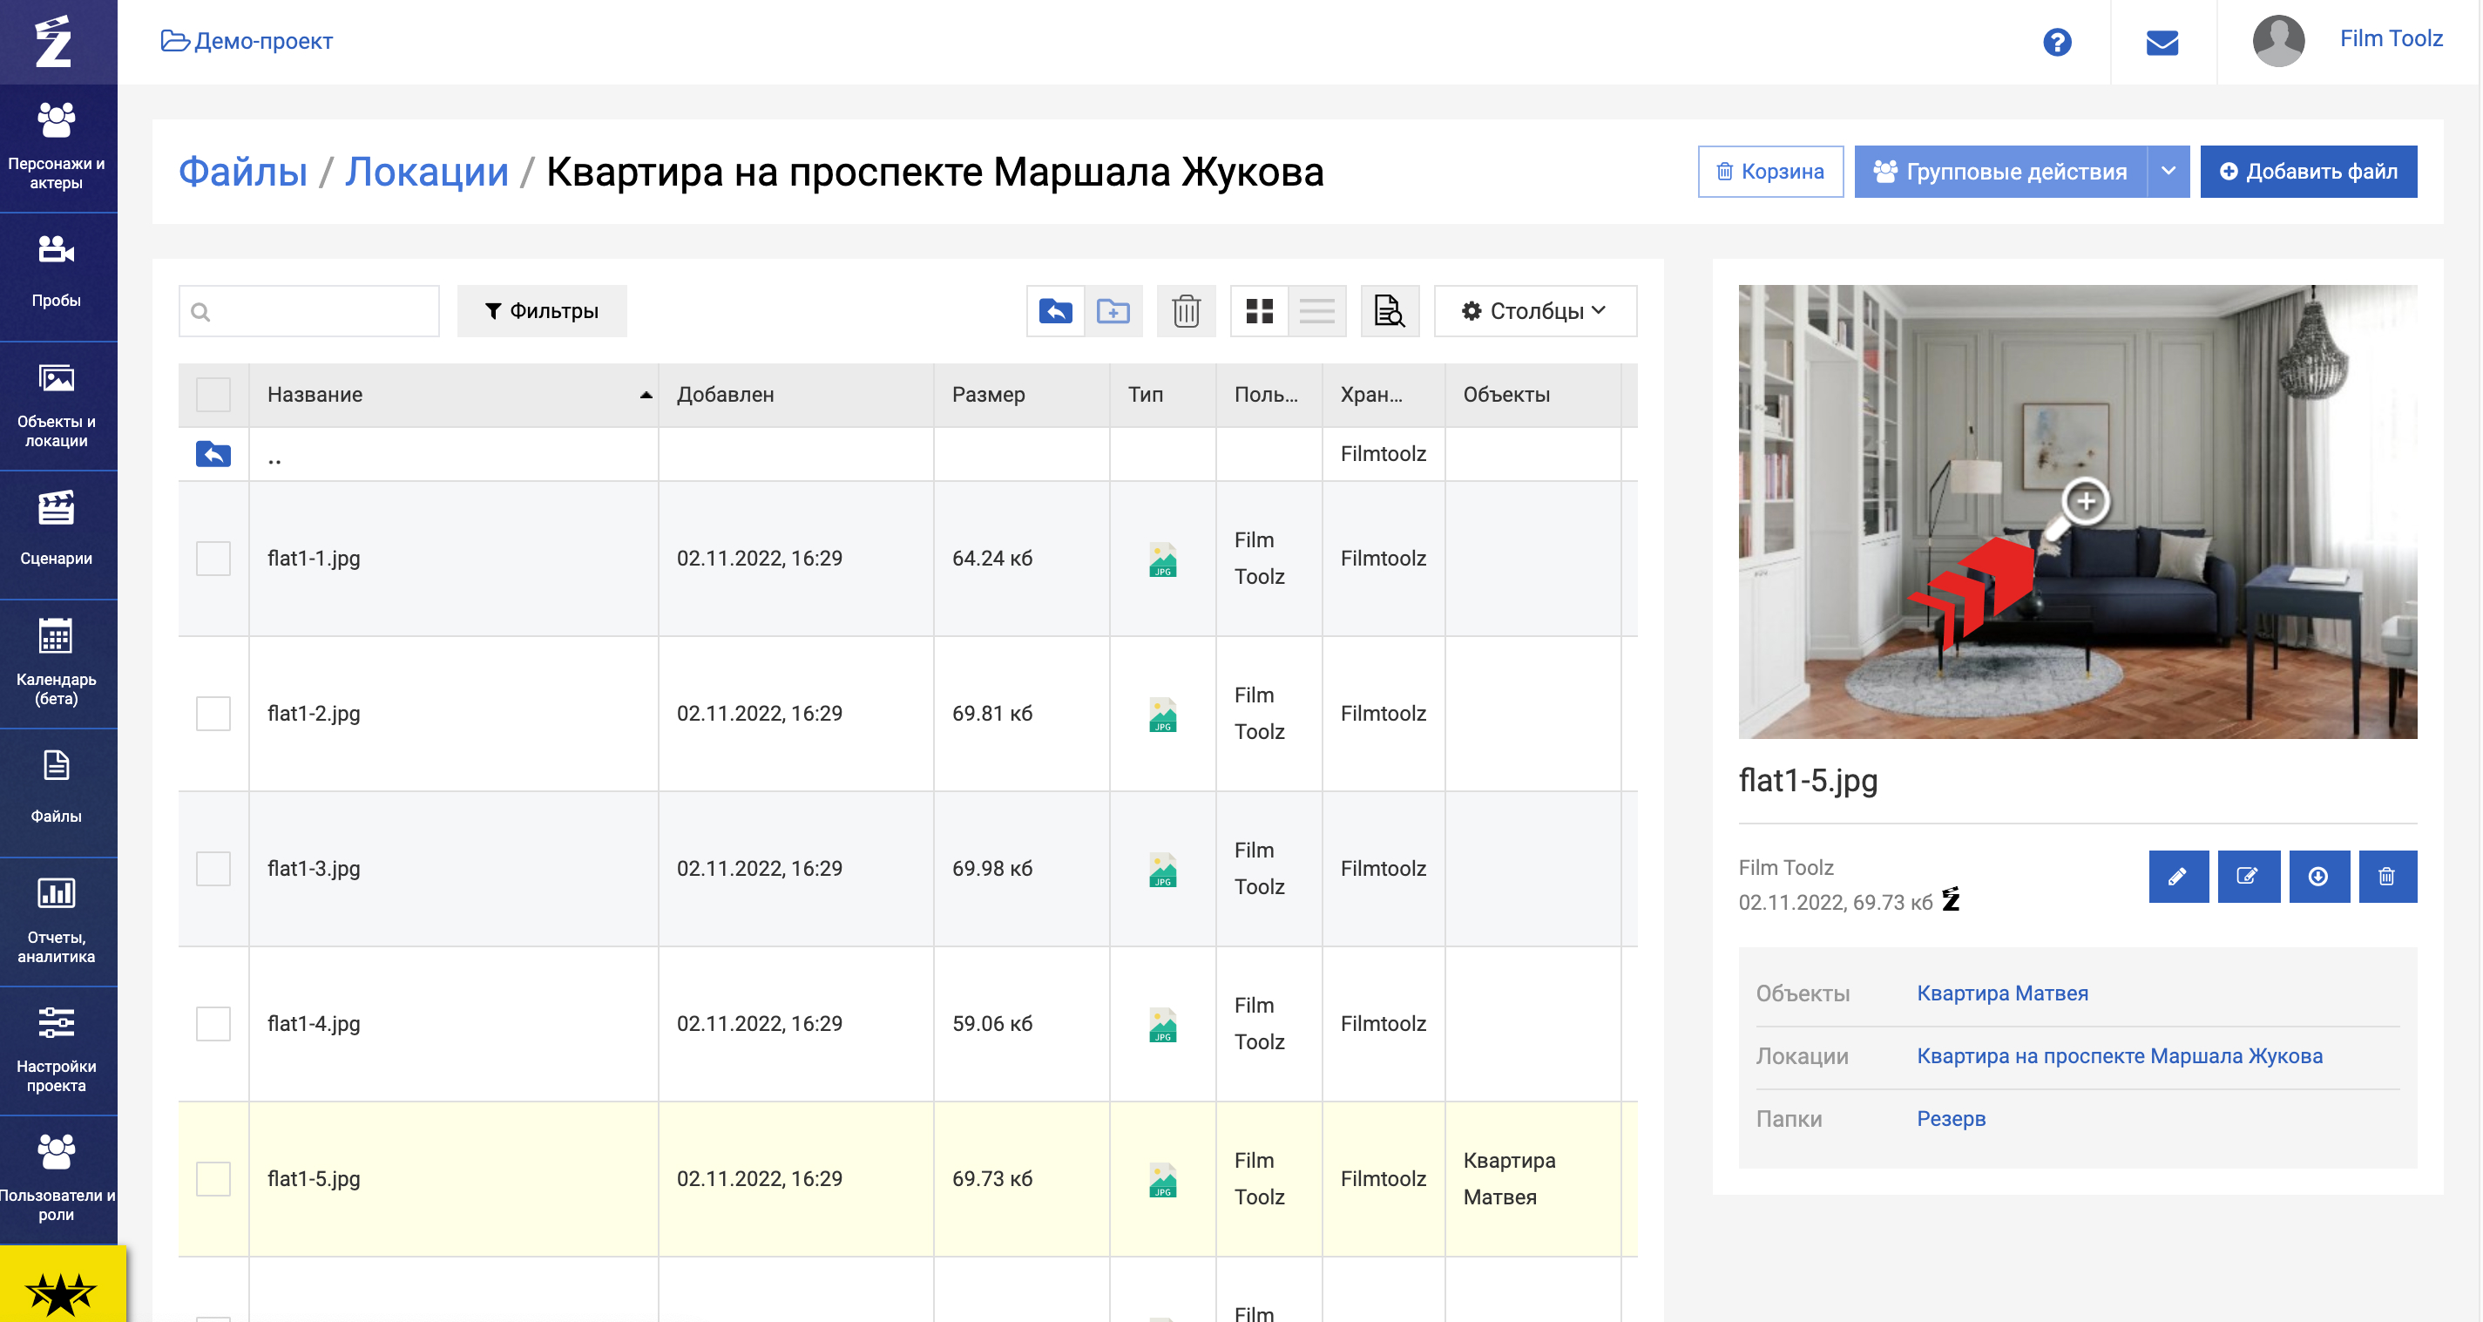Toggle the select-all header checkbox

[213, 395]
